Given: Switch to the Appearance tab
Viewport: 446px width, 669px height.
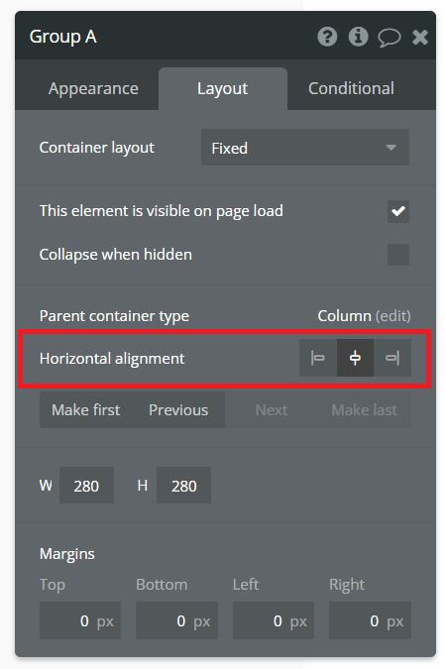Looking at the screenshot, I should pyautogui.click(x=93, y=89).
